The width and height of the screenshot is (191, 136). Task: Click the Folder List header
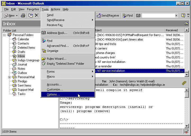tap(21, 31)
